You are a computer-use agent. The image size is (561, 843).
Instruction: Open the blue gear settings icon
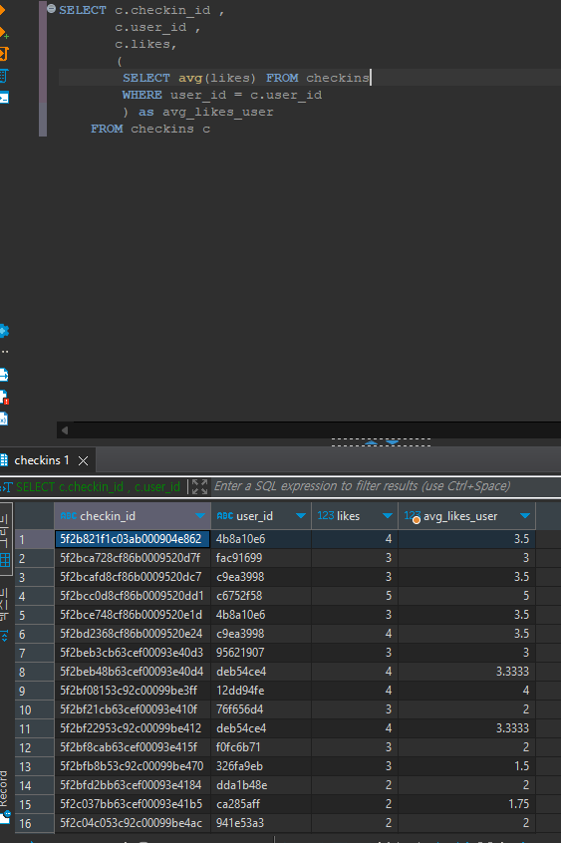click(x=3, y=331)
